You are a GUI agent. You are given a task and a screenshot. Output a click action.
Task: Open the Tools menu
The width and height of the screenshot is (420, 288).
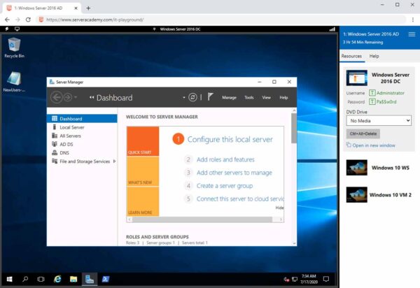tap(249, 98)
